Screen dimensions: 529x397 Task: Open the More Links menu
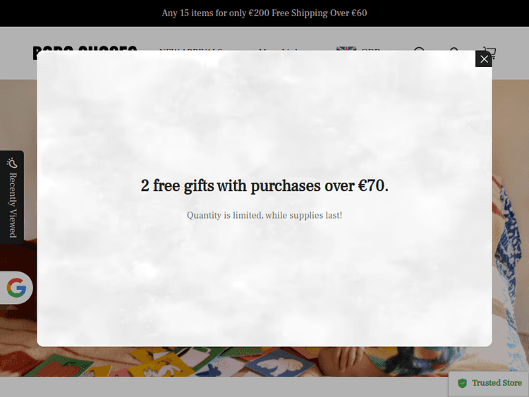pyautogui.click(x=279, y=49)
